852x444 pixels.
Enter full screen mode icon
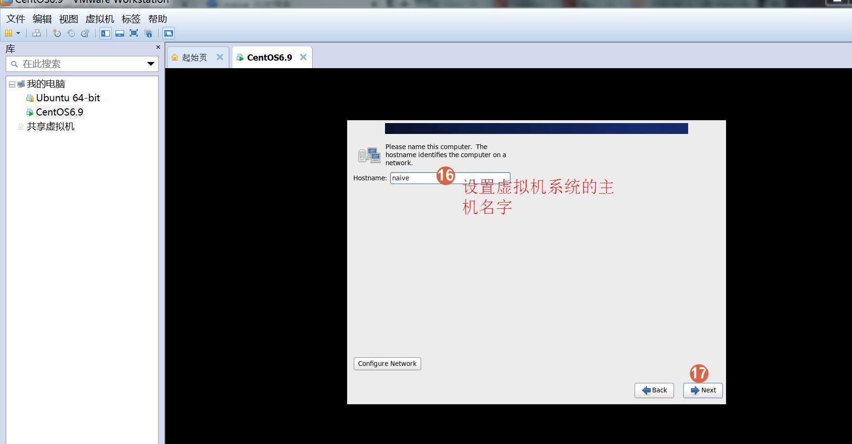tap(134, 33)
